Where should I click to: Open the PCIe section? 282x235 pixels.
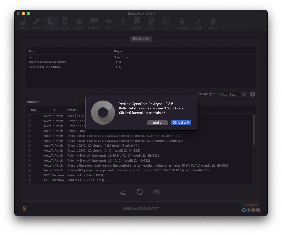point(151,23)
